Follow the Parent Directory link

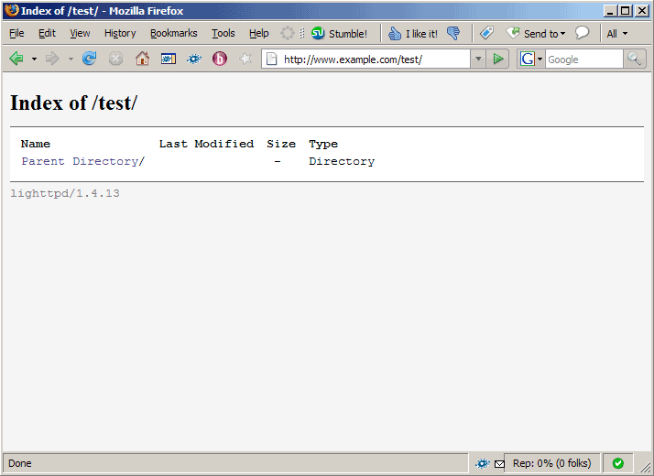coord(82,161)
